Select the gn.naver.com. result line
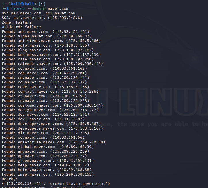The image size is (208, 188). 45,151
